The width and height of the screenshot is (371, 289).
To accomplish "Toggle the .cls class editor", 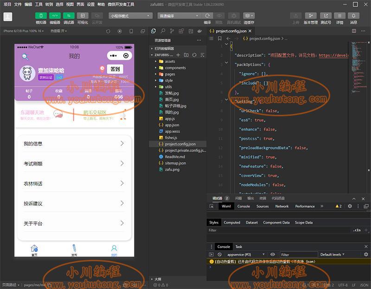I will [357, 230].
